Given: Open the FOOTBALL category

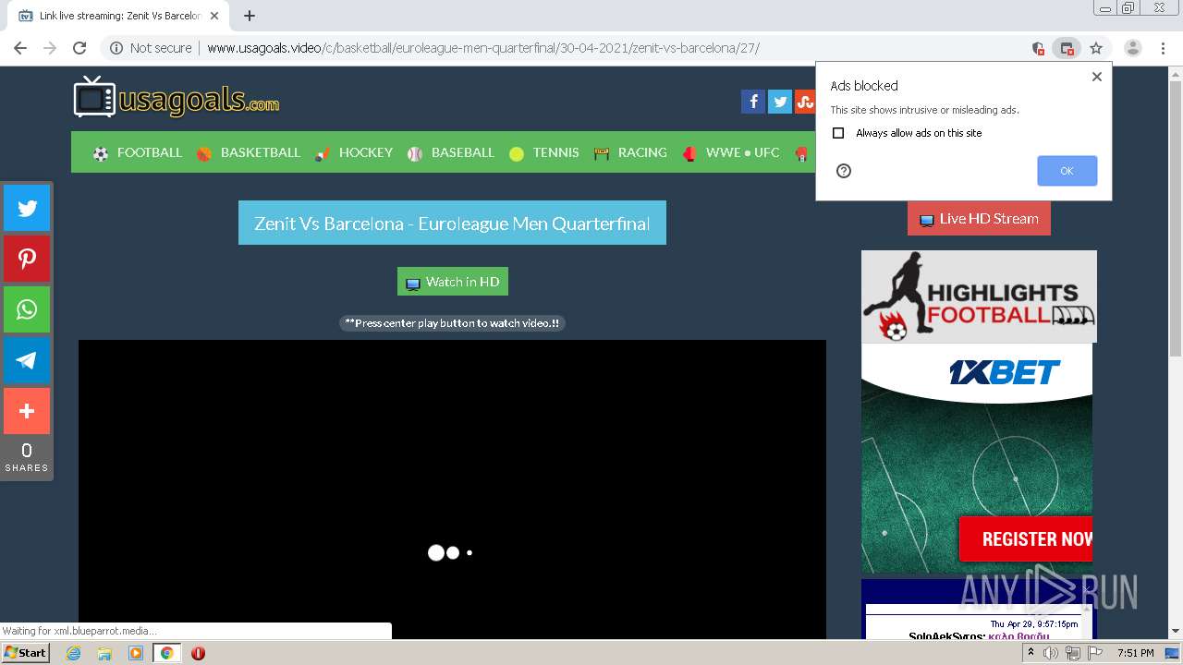Looking at the screenshot, I should coord(138,152).
